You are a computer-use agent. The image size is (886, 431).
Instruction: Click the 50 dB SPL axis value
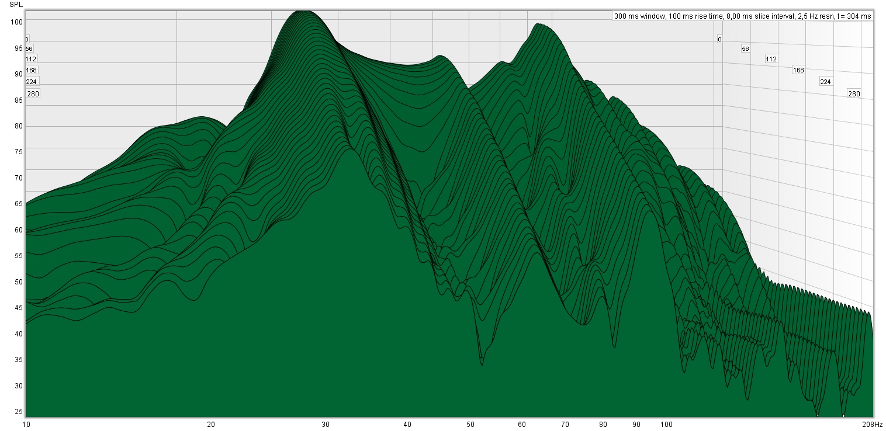point(18,282)
